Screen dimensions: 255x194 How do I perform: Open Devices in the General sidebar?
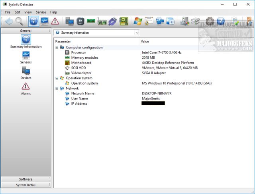point(26,73)
